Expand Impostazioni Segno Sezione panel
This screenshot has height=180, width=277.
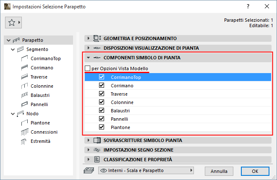(x=89, y=150)
